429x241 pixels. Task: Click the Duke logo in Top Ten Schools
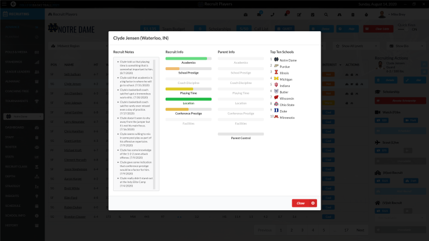276,110
